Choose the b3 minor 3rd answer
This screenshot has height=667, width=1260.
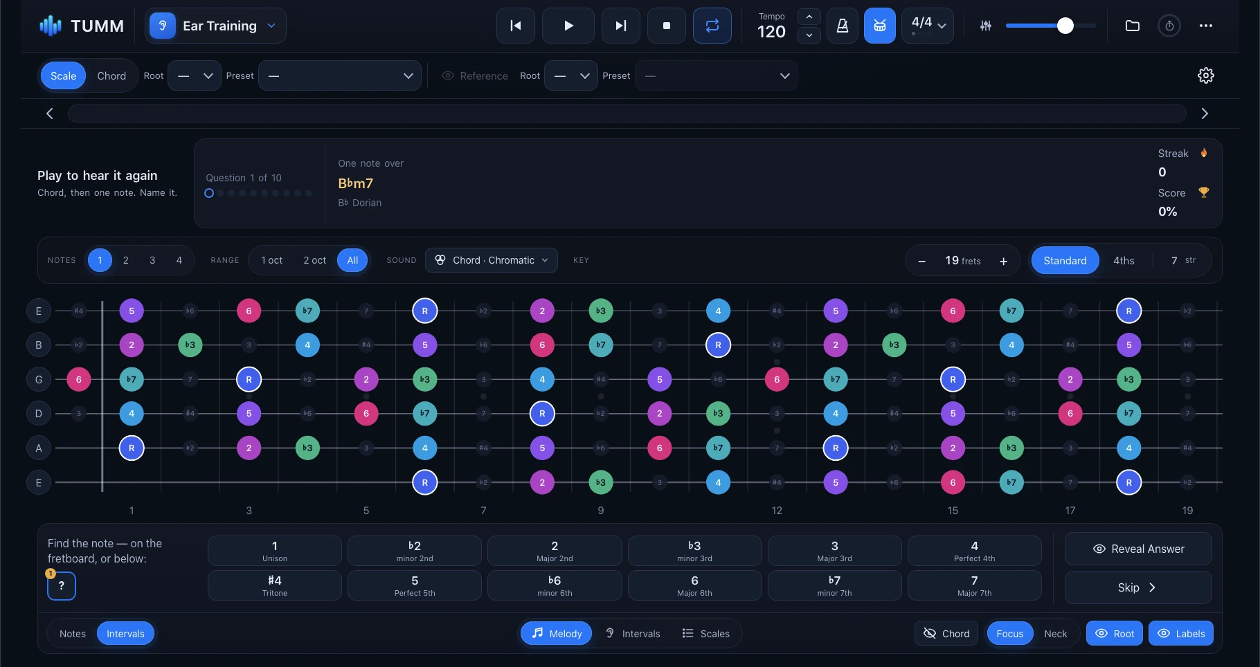(x=694, y=551)
